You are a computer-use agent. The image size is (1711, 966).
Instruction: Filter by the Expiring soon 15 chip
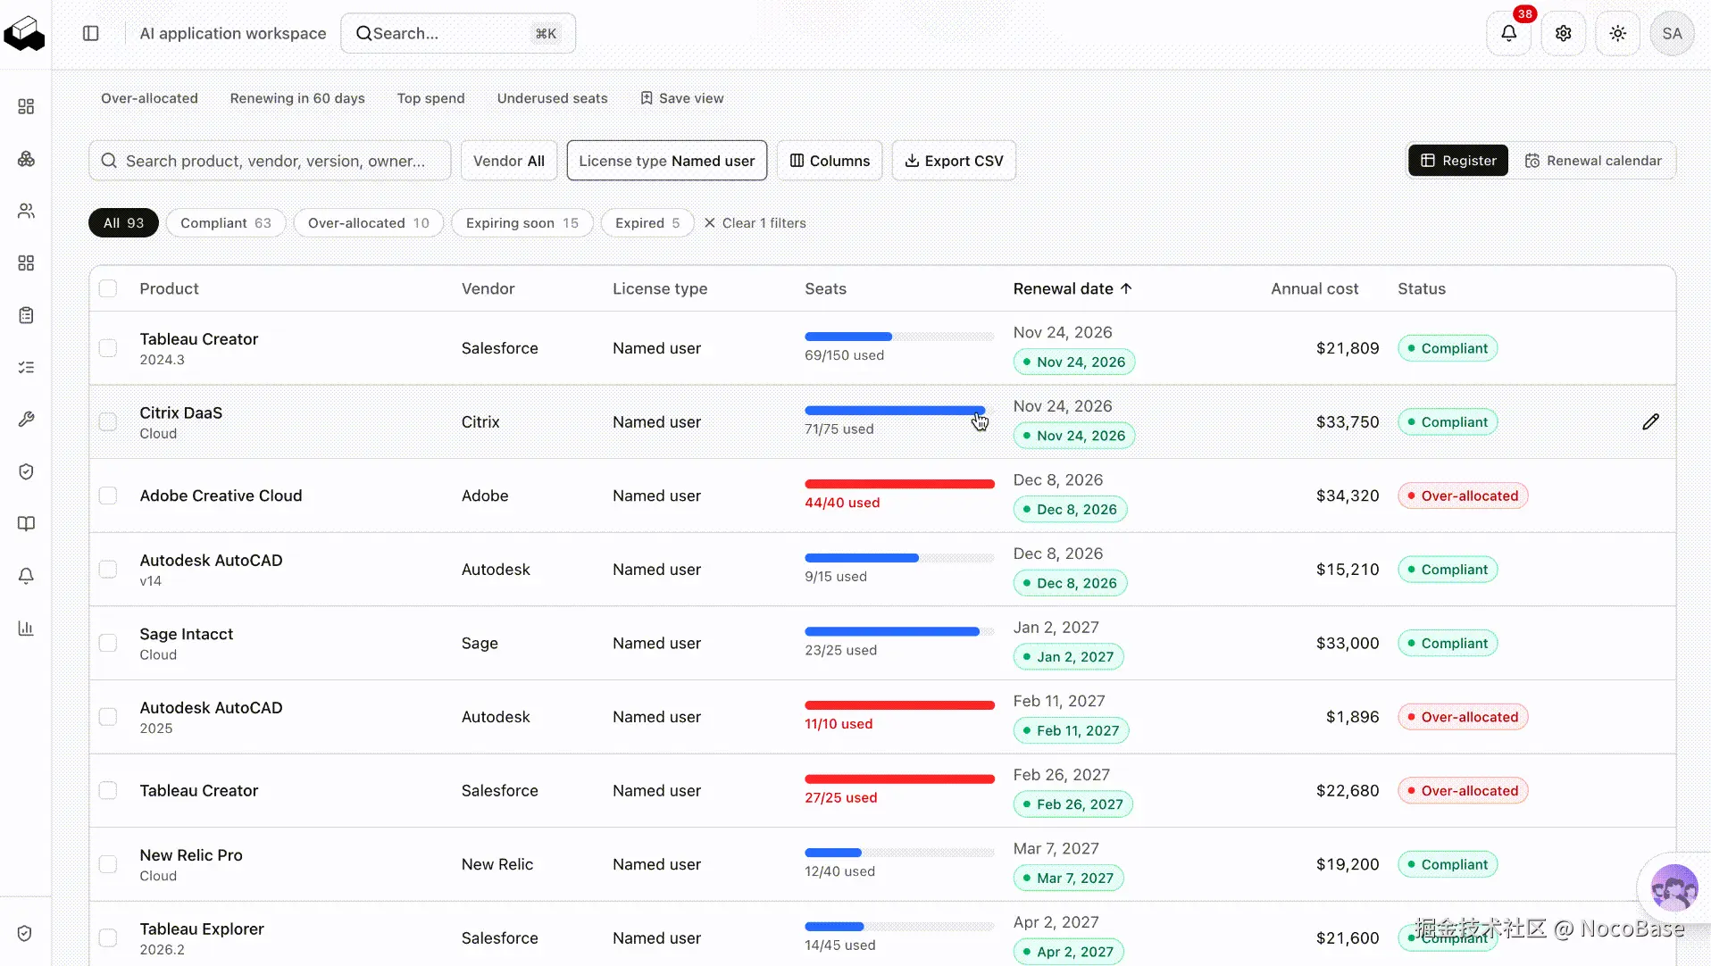pos(522,223)
